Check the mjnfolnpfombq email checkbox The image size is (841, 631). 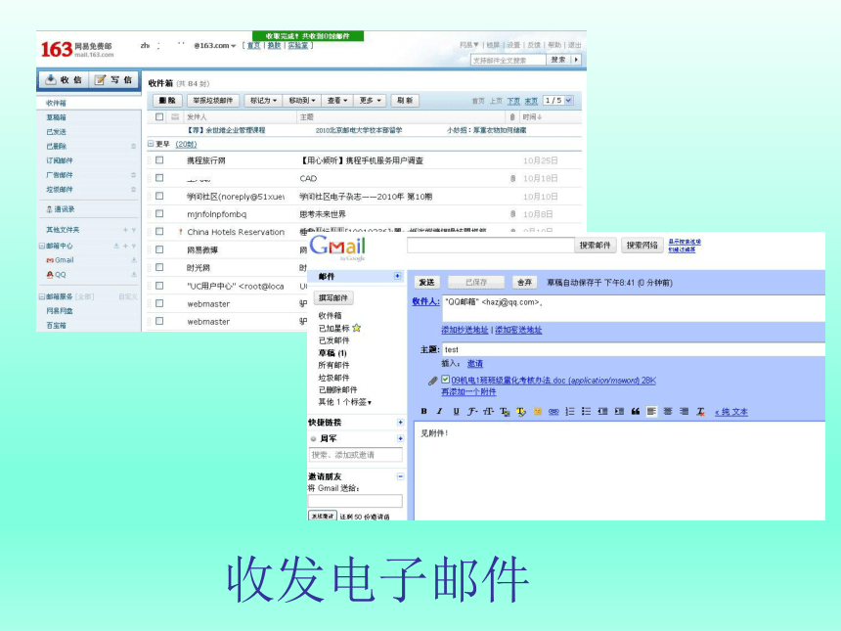click(159, 213)
